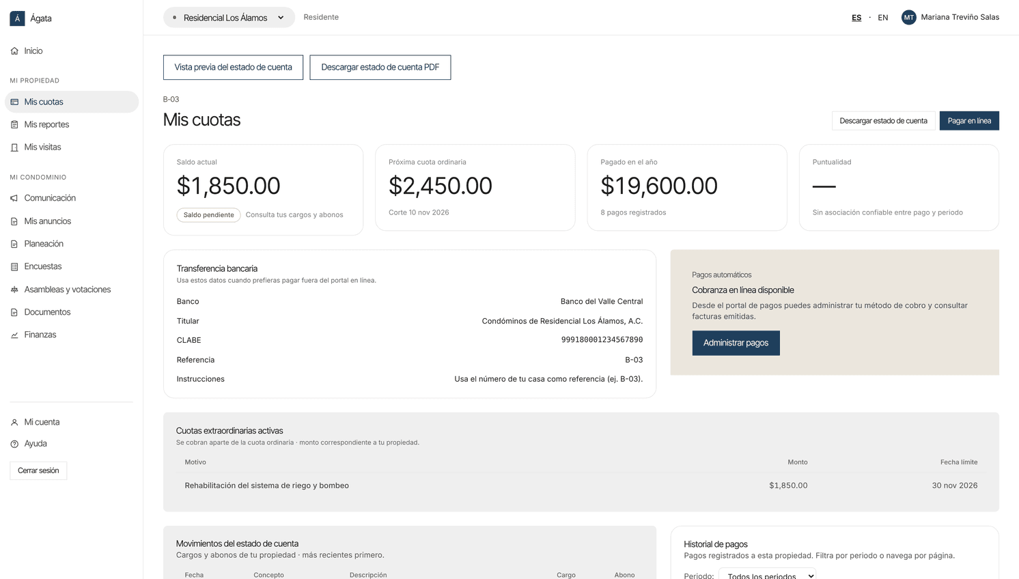Click the card icon beside Mis cuotas
Screen dimensions: 1019x579
tap(14, 102)
